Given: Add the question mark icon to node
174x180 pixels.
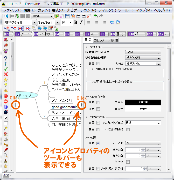Looking at the screenshot, I should [x=6, y=58].
